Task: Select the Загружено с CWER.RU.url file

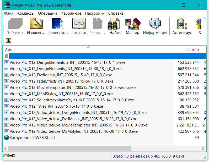Action: (32, 137)
